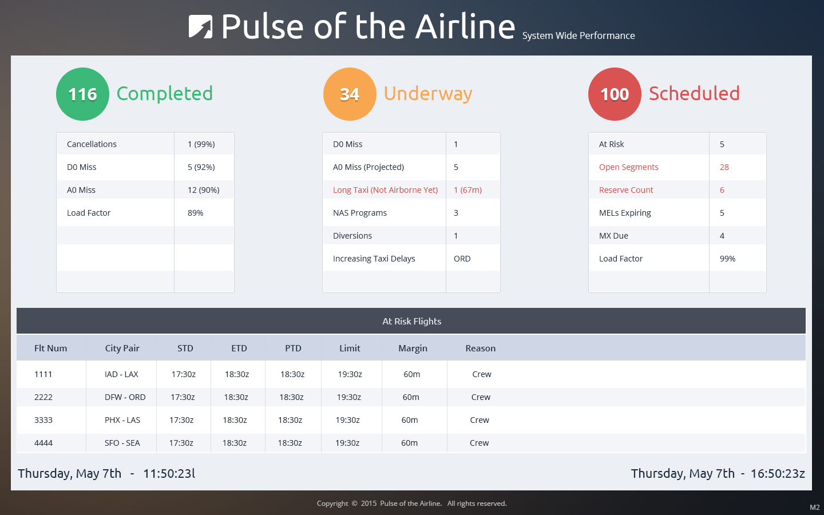824x515 pixels.
Task: Sort by the Flt Num column header
Action: [51, 348]
